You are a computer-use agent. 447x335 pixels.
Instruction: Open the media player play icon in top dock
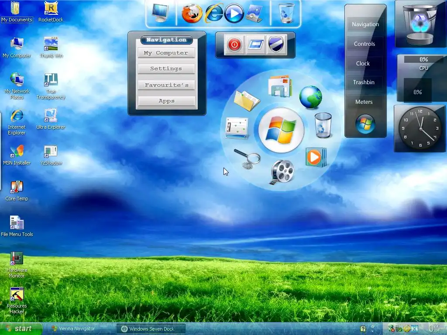point(234,13)
